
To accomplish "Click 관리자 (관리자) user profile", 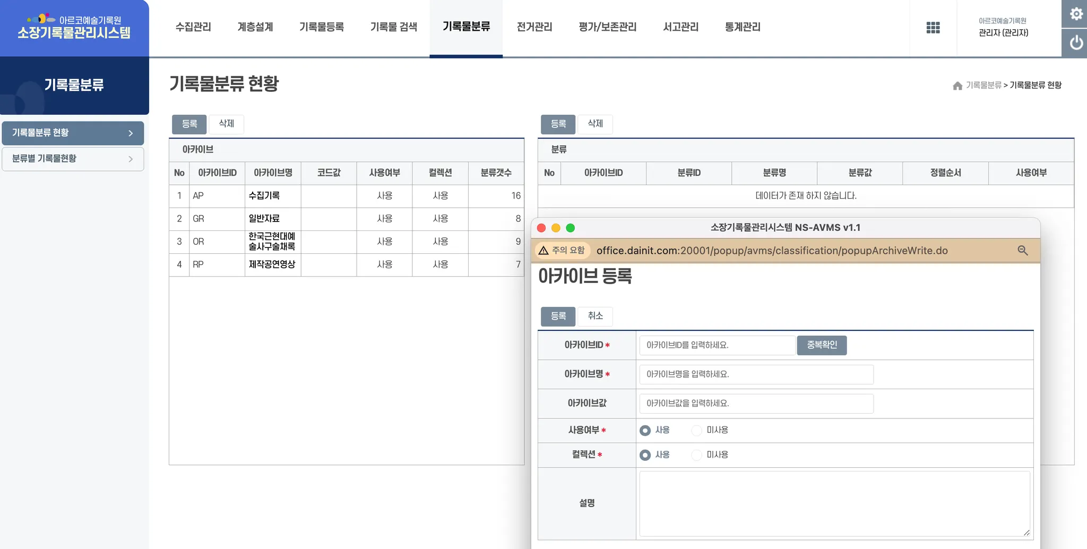I will point(1003,33).
